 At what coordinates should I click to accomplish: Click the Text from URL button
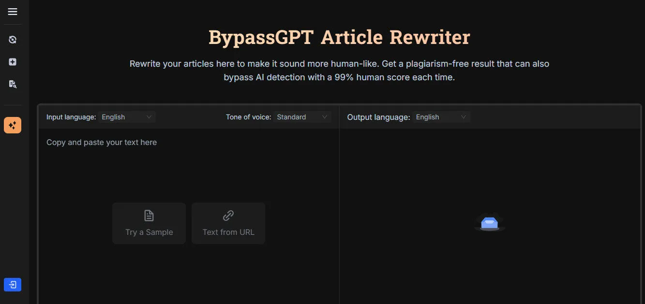[228, 223]
